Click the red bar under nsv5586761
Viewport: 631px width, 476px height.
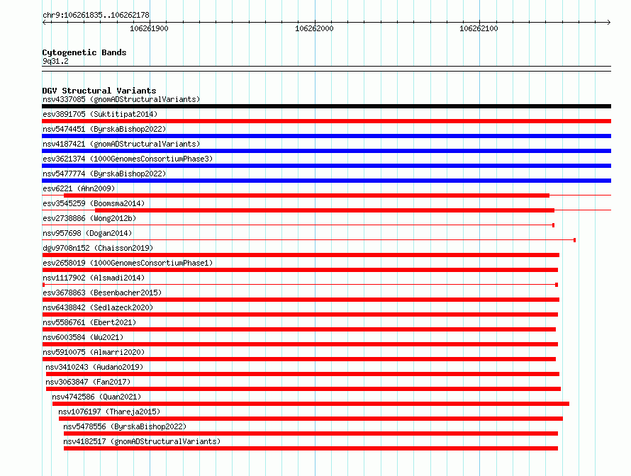299,329
